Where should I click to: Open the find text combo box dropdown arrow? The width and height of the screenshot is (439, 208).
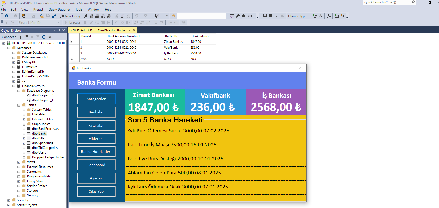(224, 16)
